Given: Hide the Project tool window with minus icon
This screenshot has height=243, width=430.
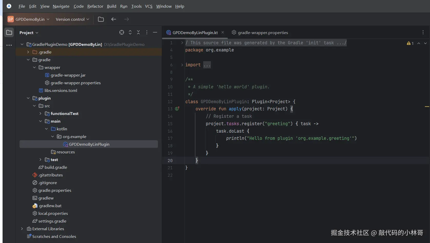Looking at the screenshot, I should (x=155, y=32).
